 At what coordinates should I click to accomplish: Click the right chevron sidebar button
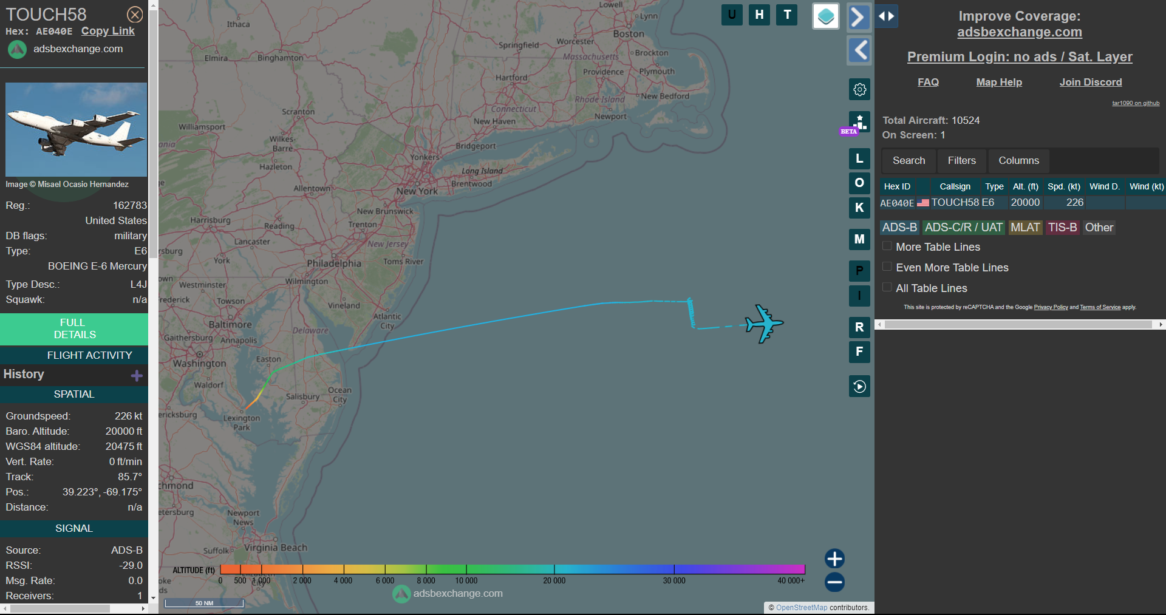859,16
